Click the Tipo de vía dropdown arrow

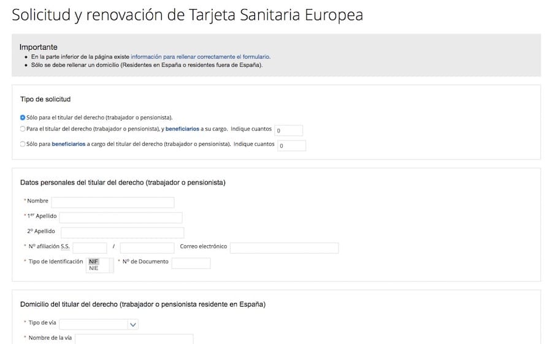pos(133,324)
